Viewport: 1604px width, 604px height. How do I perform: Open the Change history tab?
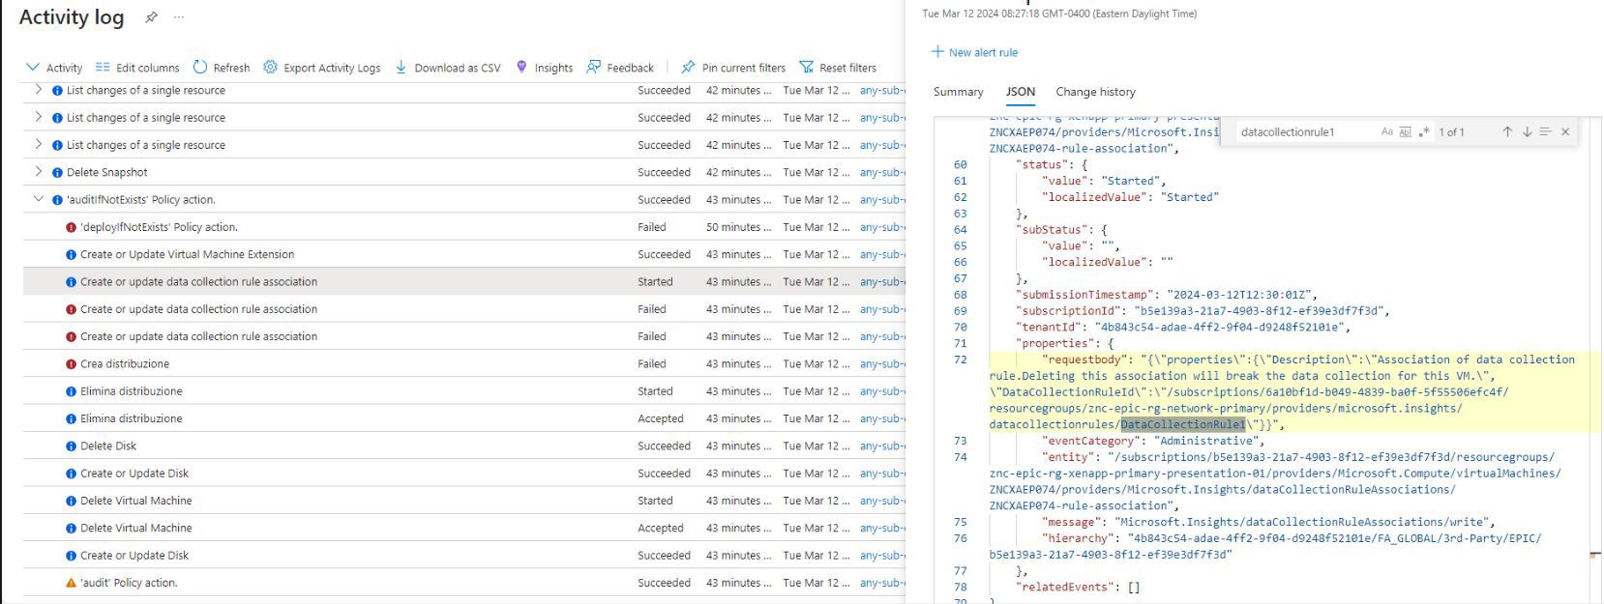pos(1095,92)
